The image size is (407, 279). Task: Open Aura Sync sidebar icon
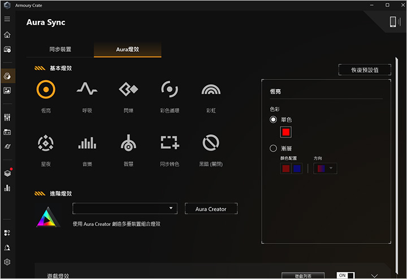(x=7, y=76)
